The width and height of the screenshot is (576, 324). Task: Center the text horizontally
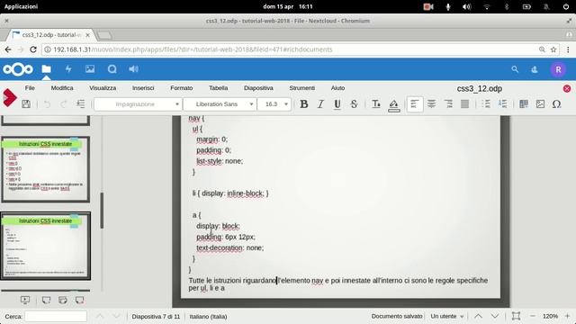(x=431, y=104)
